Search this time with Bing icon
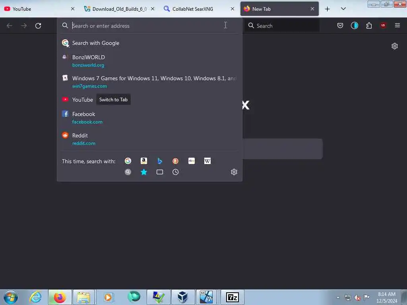The height and width of the screenshot is (305, 407). click(x=160, y=161)
